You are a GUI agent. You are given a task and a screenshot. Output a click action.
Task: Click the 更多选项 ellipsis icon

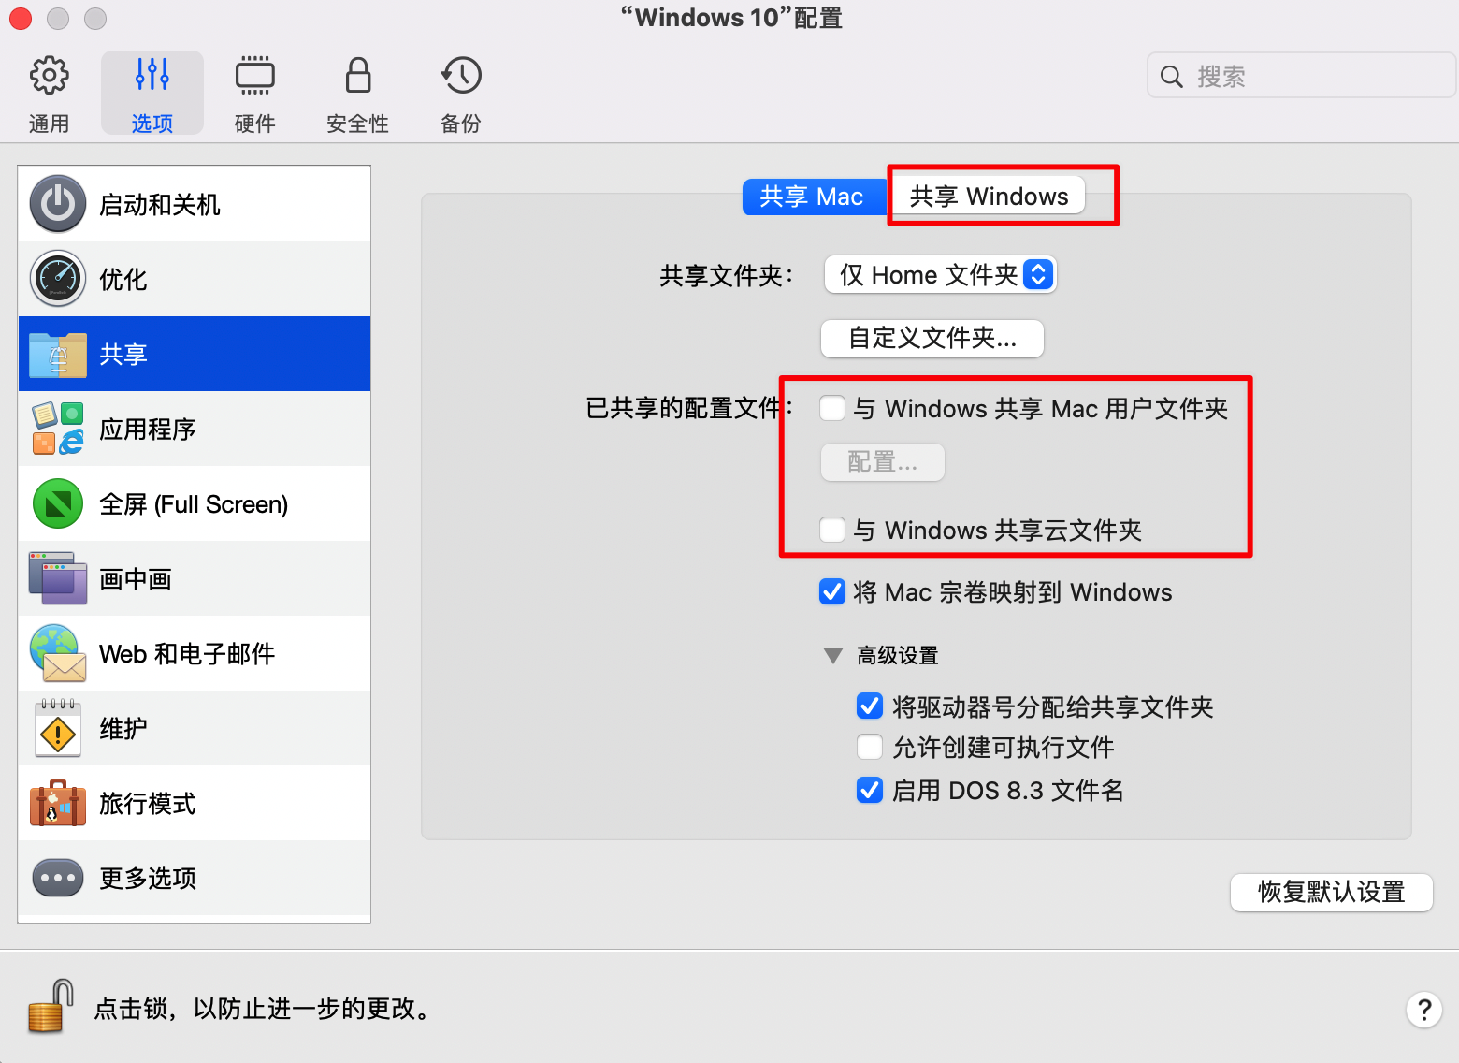pyautogui.click(x=58, y=878)
